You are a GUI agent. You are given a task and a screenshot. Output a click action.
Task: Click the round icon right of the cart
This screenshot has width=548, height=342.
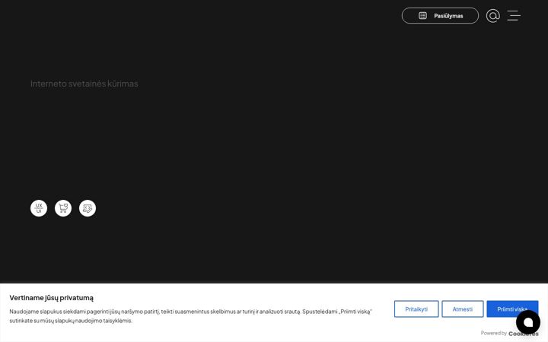(88, 208)
